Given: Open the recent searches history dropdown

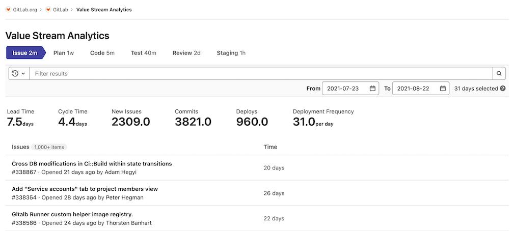Looking at the screenshot, I should [x=18, y=74].
